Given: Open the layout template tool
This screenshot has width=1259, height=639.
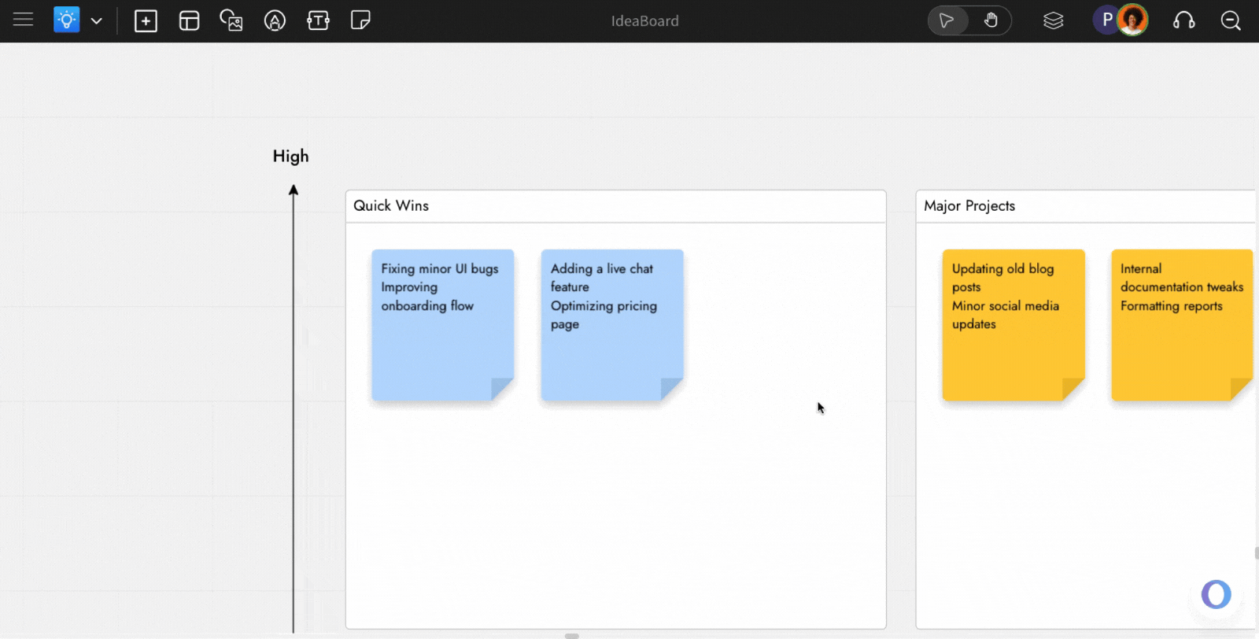Looking at the screenshot, I should (x=189, y=21).
